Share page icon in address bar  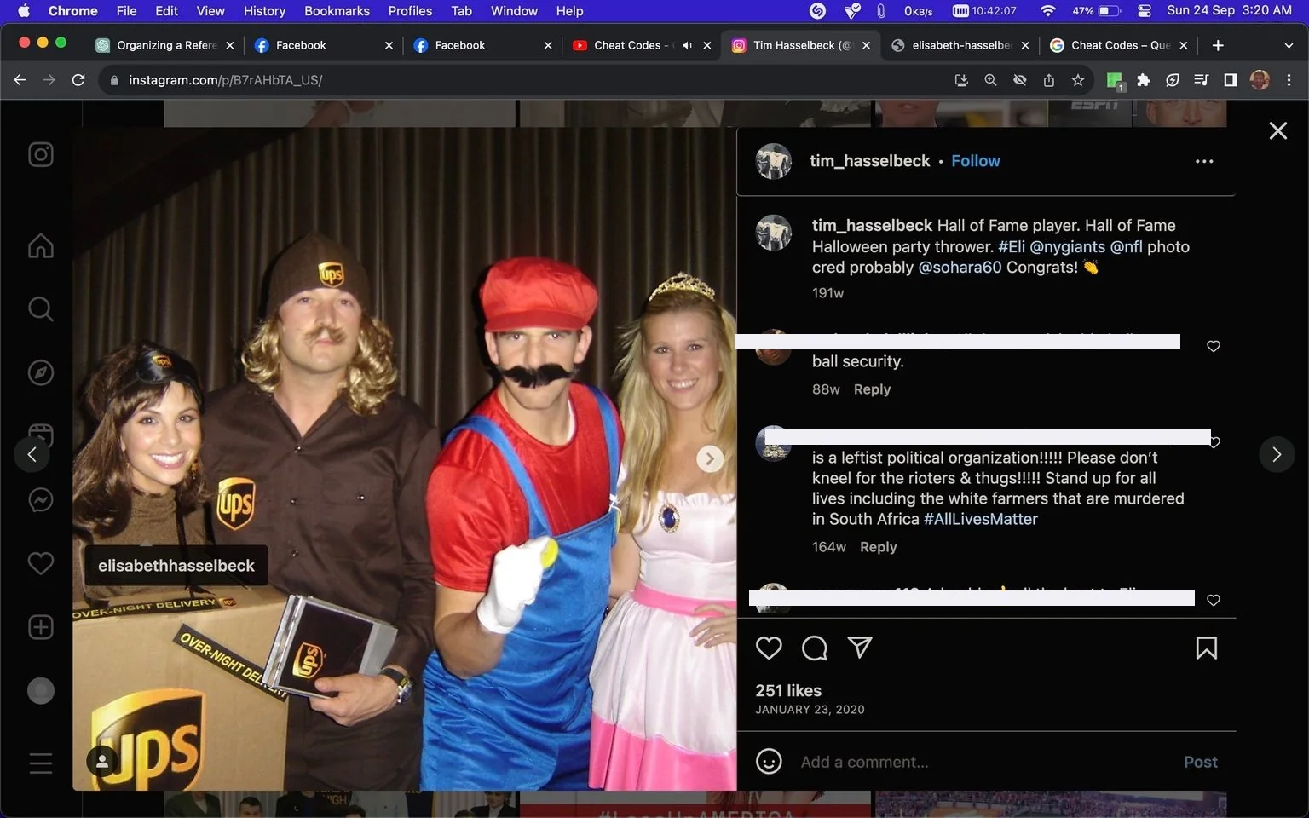click(x=1049, y=80)
